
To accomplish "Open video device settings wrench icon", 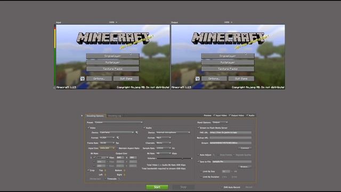I will tap(136, 132).
